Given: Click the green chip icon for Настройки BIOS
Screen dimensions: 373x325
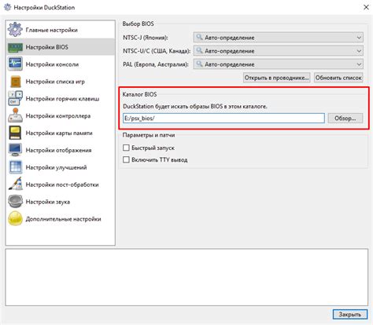Looking at the screenshot, I should (x=15, y=47).
